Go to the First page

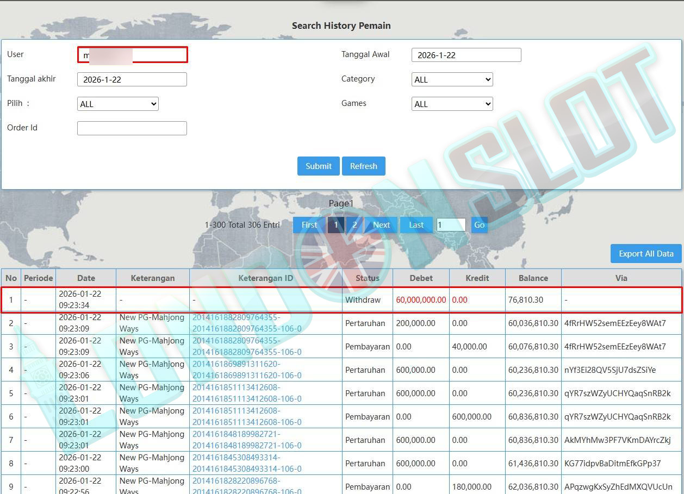pos(309,225)
